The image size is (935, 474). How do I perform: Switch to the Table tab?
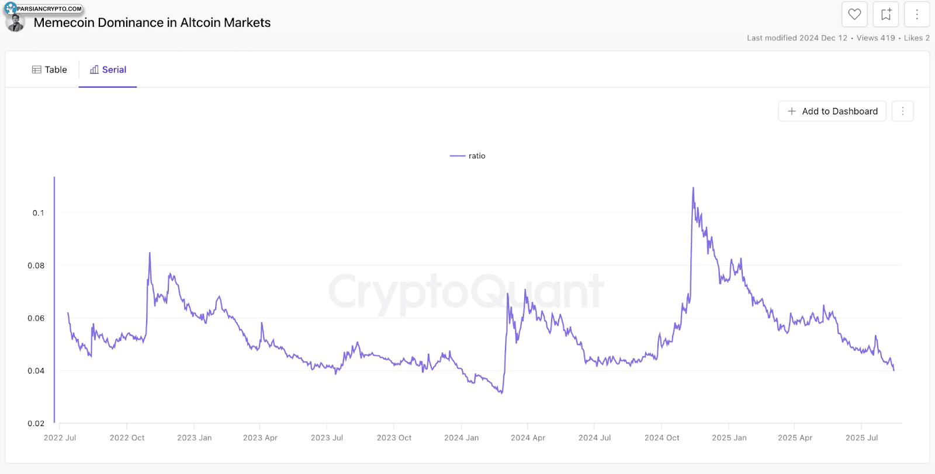tap(50, 70)
